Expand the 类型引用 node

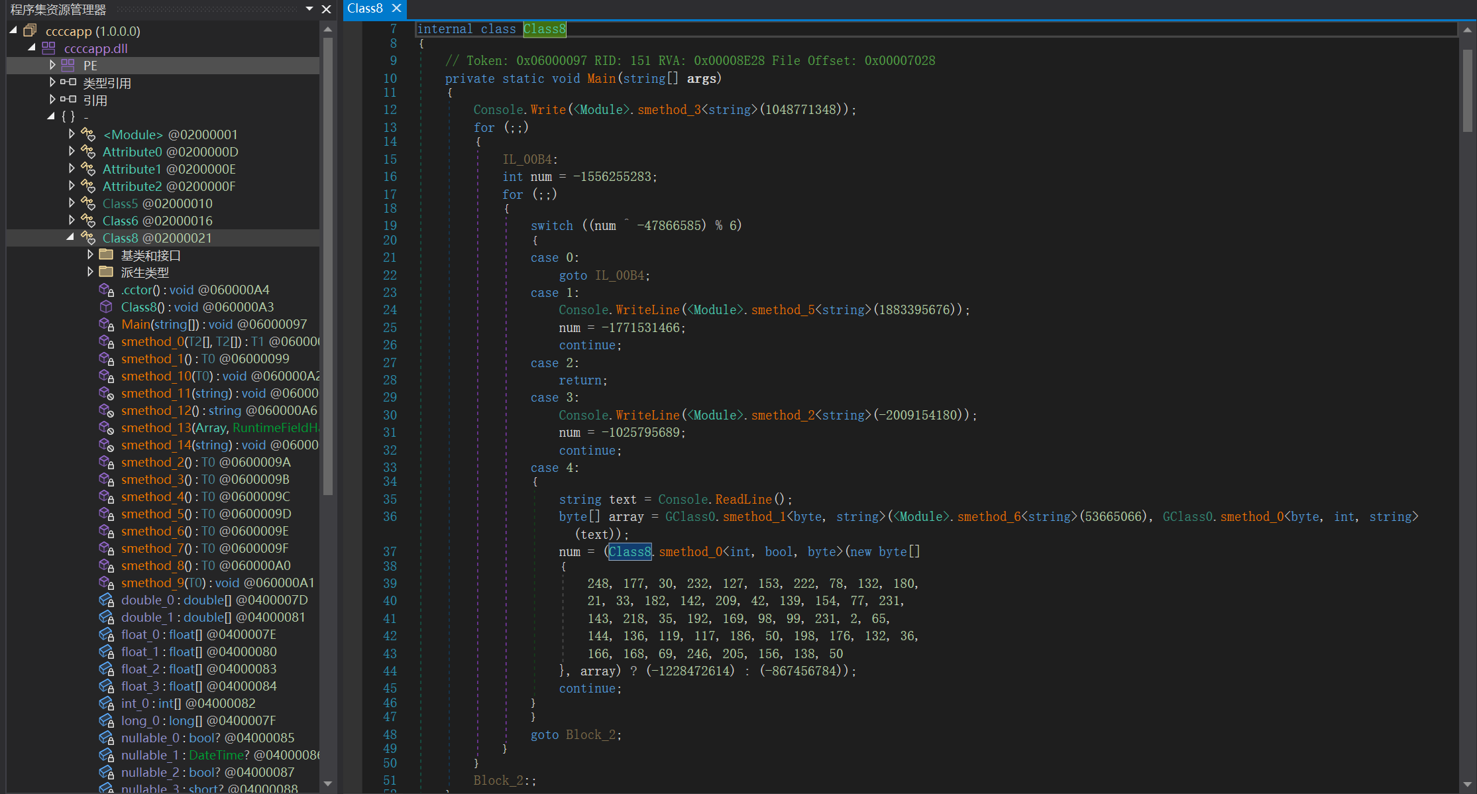click(x=52, y=82)
